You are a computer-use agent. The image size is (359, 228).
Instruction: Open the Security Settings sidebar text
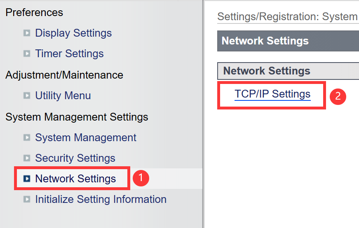(x=75, y=158)
